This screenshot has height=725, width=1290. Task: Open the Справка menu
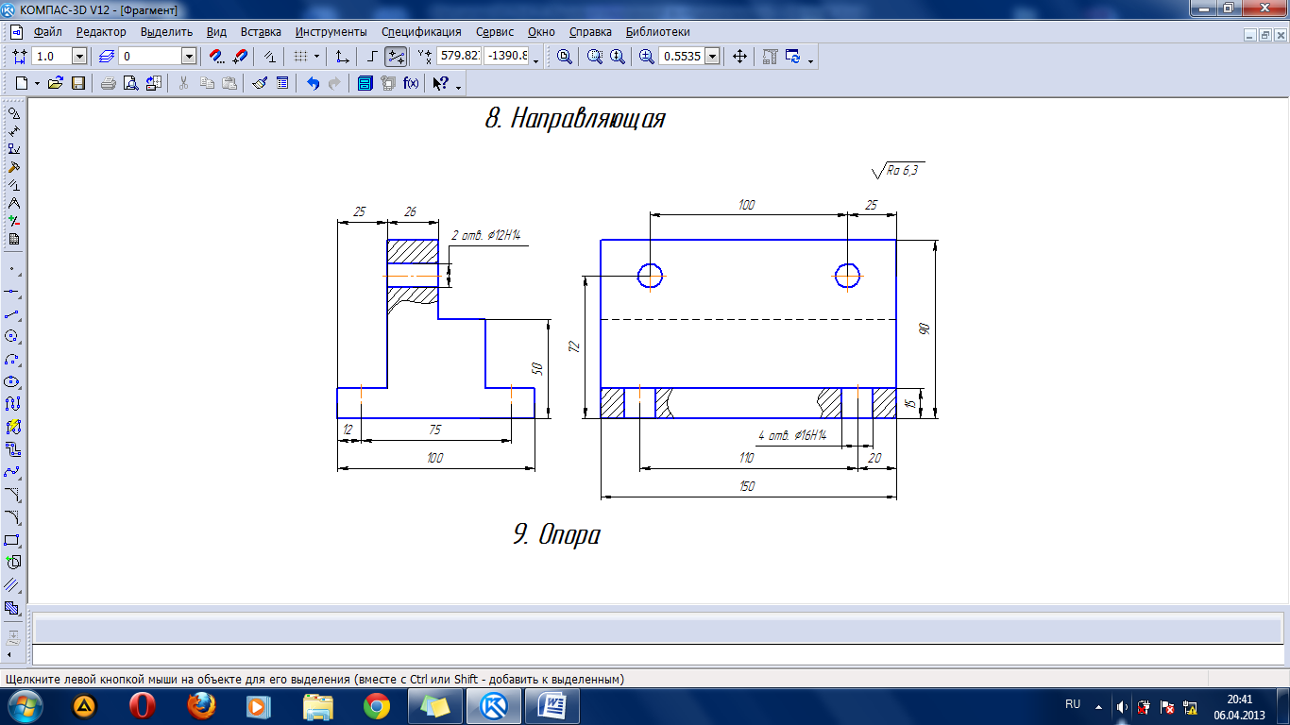[x=590, y=32]
